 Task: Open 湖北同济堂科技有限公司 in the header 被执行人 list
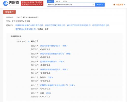point(55,25)
